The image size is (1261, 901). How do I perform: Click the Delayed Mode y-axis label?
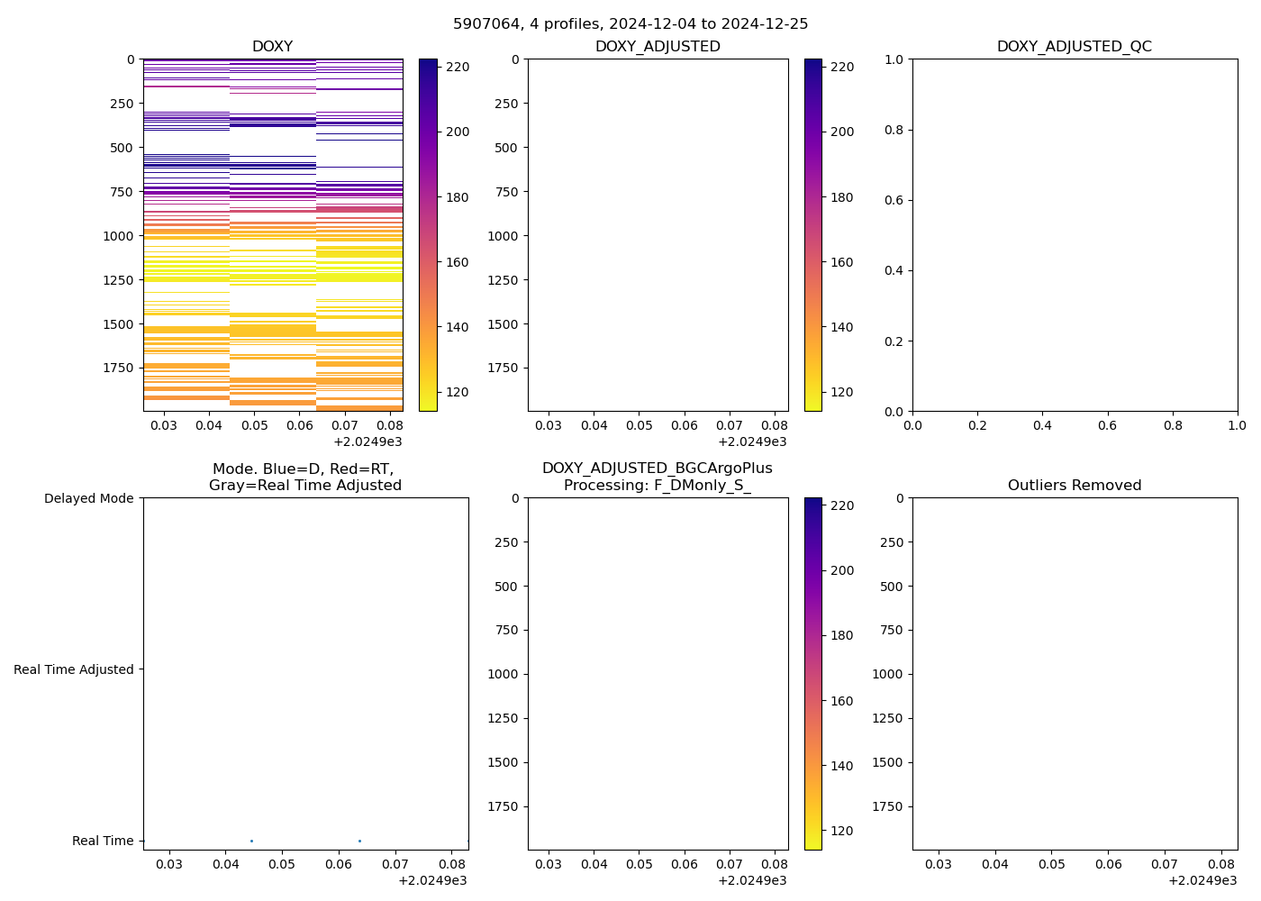[88, 498]
